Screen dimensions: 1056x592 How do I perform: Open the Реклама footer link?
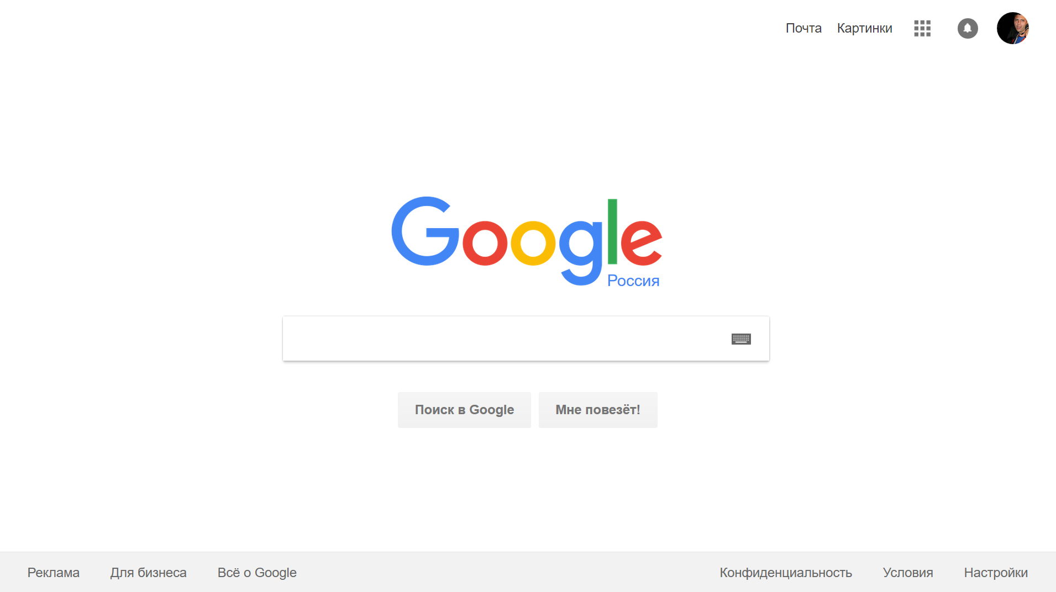pos(54,573)
